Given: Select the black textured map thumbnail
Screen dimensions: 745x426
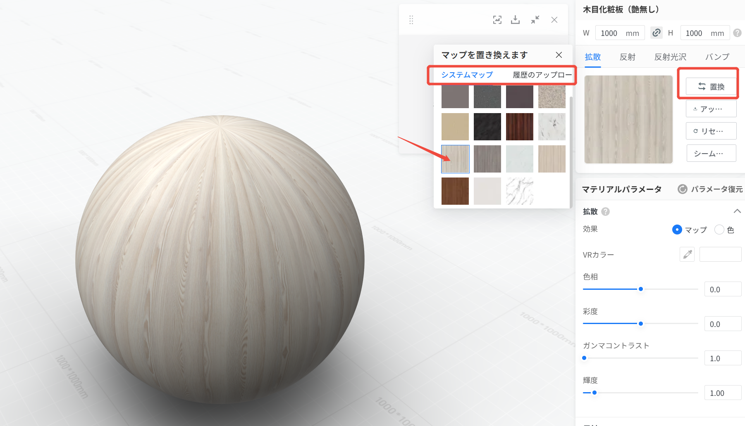Looking at the screenshot, I should [487, 127].
